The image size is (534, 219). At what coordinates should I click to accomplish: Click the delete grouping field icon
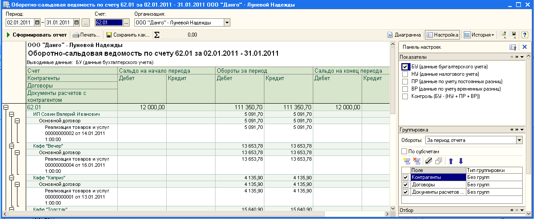click(416, 161)
